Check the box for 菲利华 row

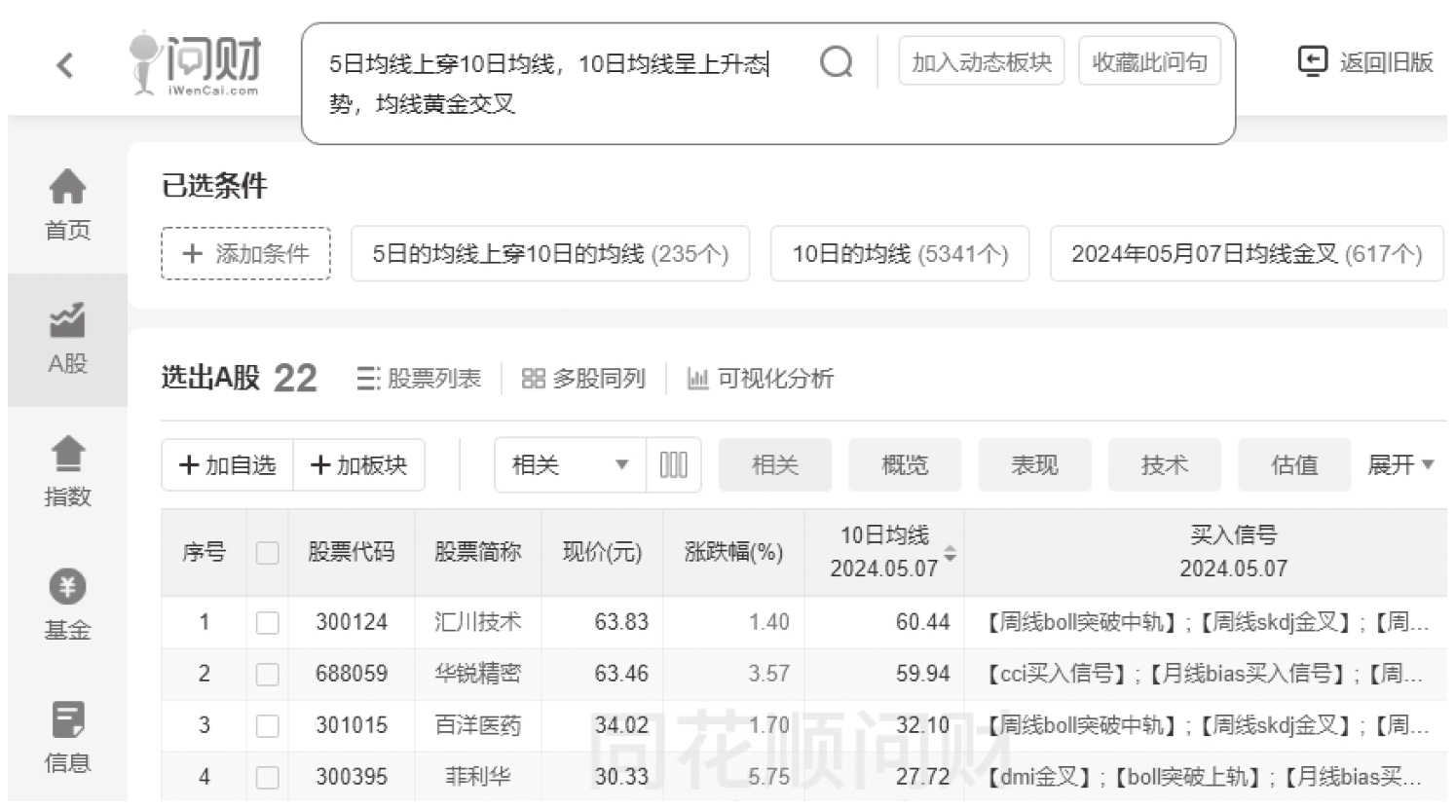pyautogui.click(x=267, y=777)
